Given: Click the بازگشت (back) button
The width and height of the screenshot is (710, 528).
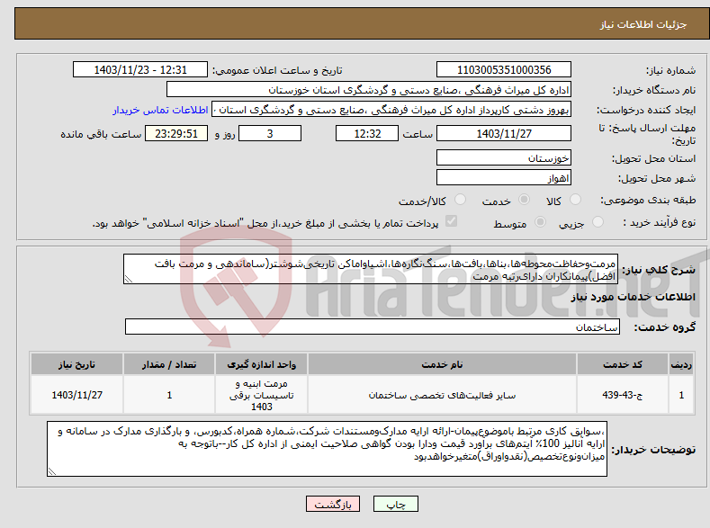Looking at the screenshot, I should click(x=333, y=504).
